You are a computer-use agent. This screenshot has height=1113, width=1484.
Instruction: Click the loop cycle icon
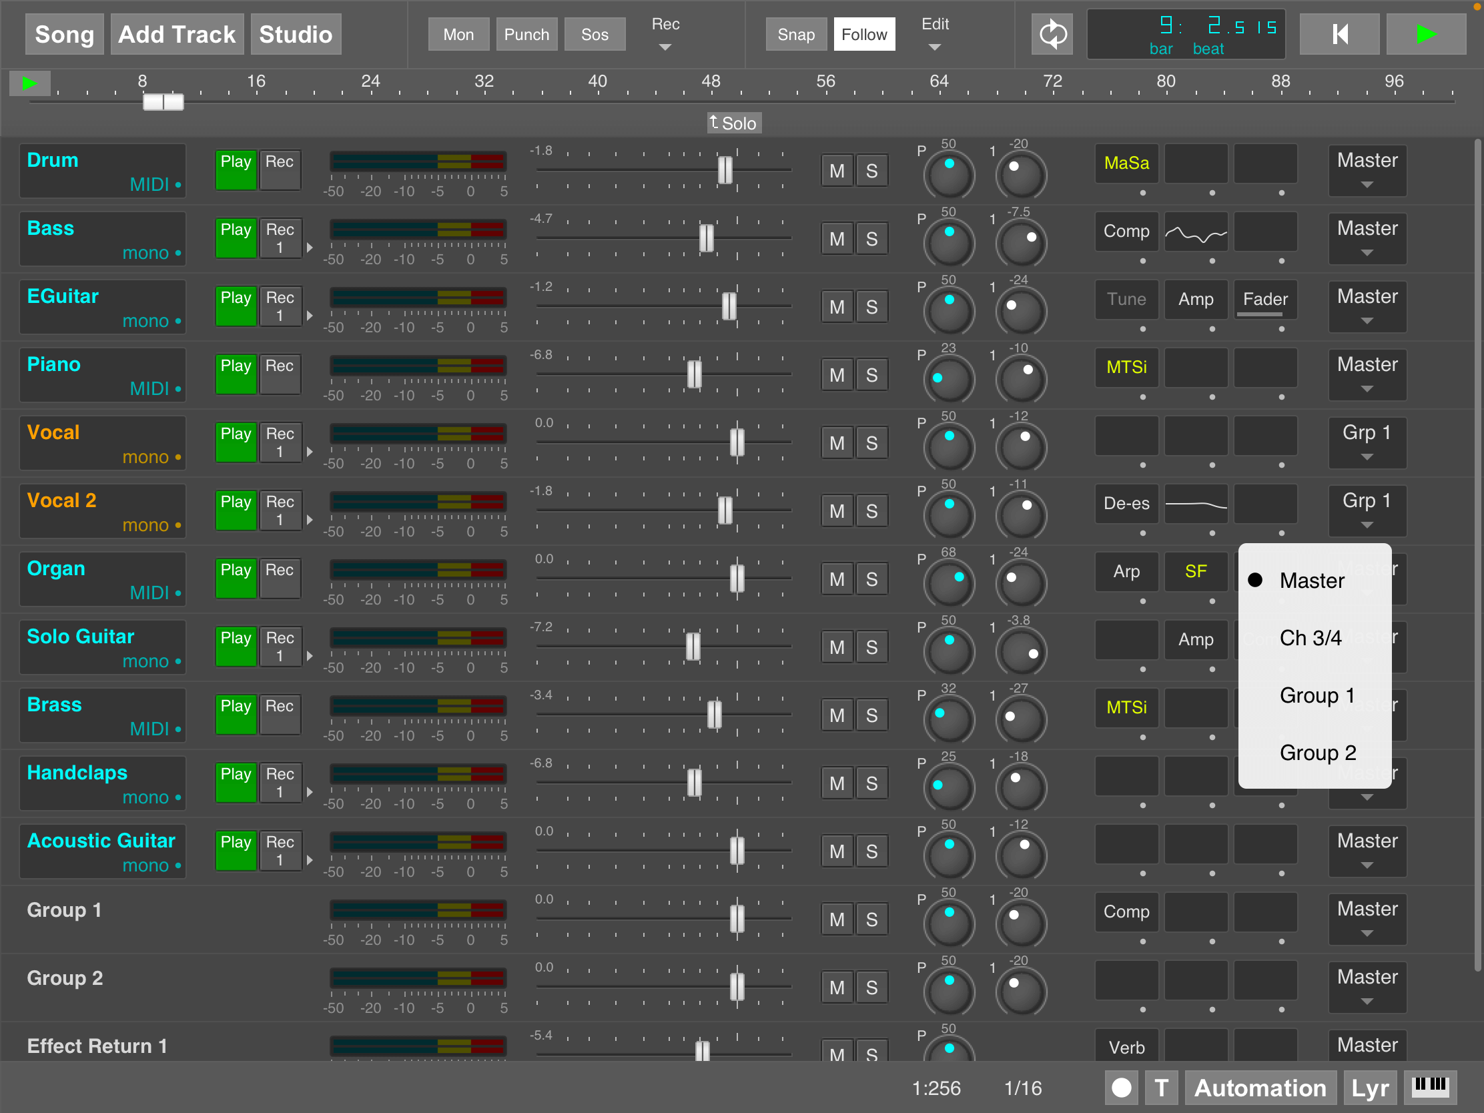click(1052, 34)
